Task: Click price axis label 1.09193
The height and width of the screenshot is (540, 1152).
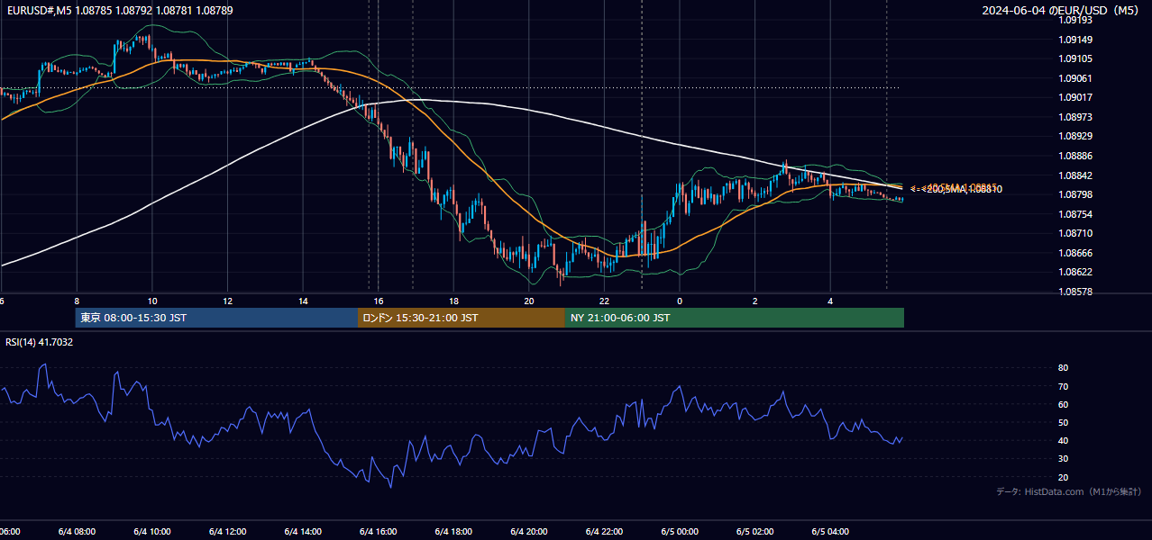Action: (1075, 20)
